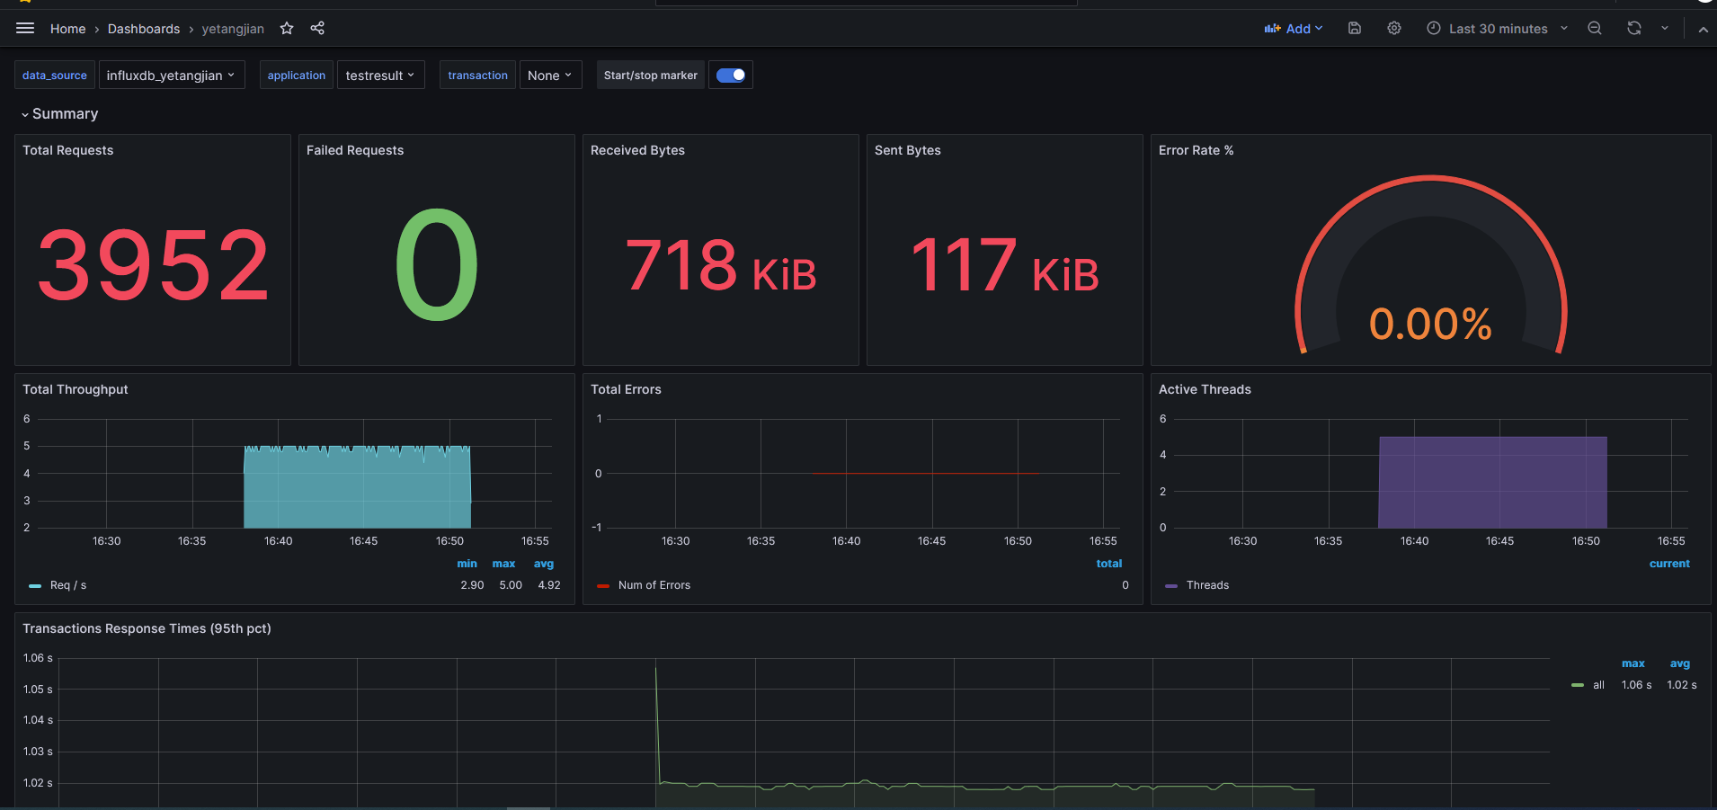Collapse the top dashboard controls bar
Viewport: 1717px width, 810px height.
coord(1704,28)
